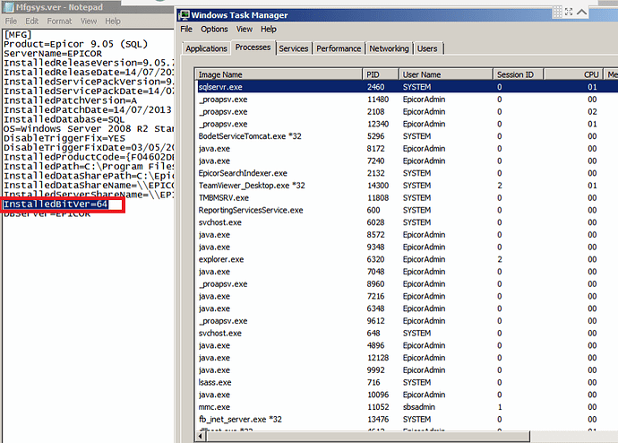The width and height of the screenshot is (618, 443).
Task: Open Notepad's View menu
Action: [89, 21]
